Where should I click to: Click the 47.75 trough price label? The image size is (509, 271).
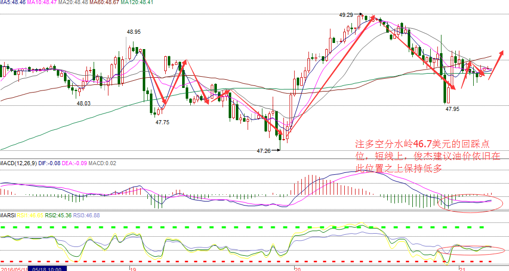tap(162, 122)
